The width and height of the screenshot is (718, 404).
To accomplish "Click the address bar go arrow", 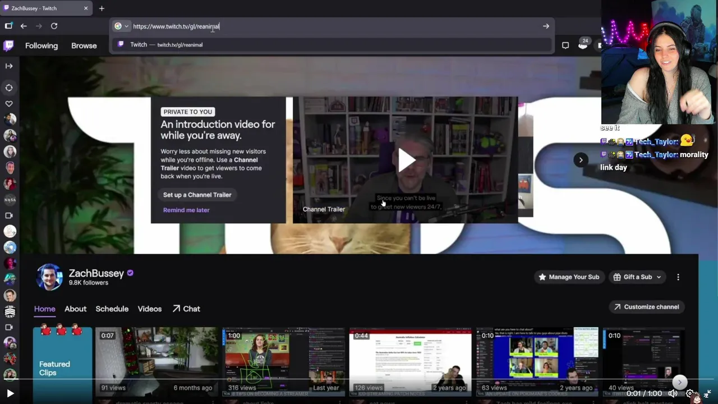I will tap(546, 26).
